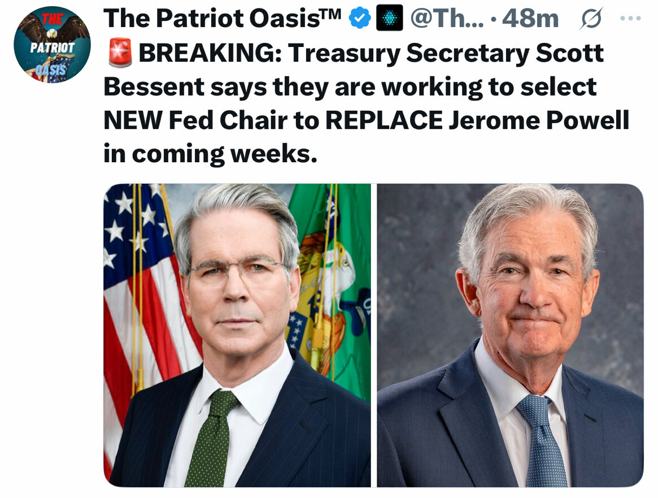
Task: Click the "Treasury Secretary Scott" text
Action: pyautogui.click(x=446, y=54)
